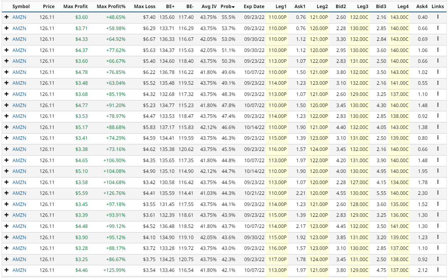Screen dimensions: 448x278
Task: Open three-dot links menu for +95.12% row
Action: click(438, 237)
